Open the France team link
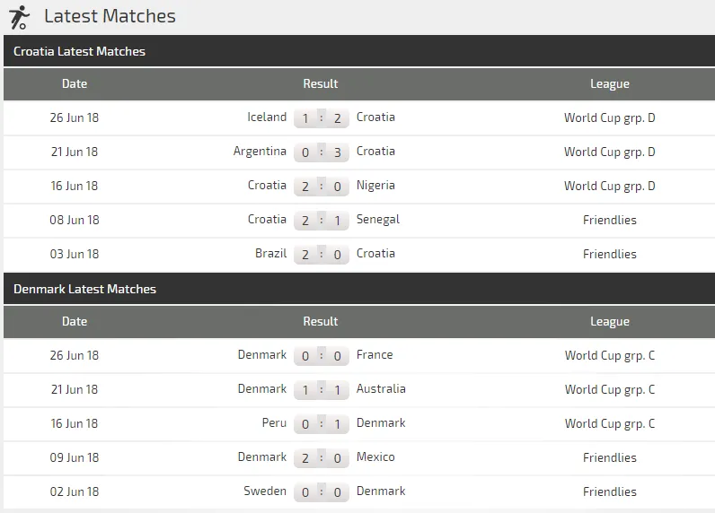This screenshot has height=513, width=715. [x=375, y=355]
